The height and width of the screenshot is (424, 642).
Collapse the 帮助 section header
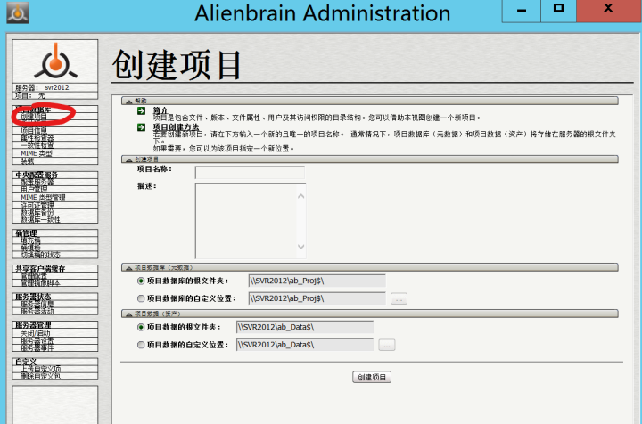[x=370, y=101]
